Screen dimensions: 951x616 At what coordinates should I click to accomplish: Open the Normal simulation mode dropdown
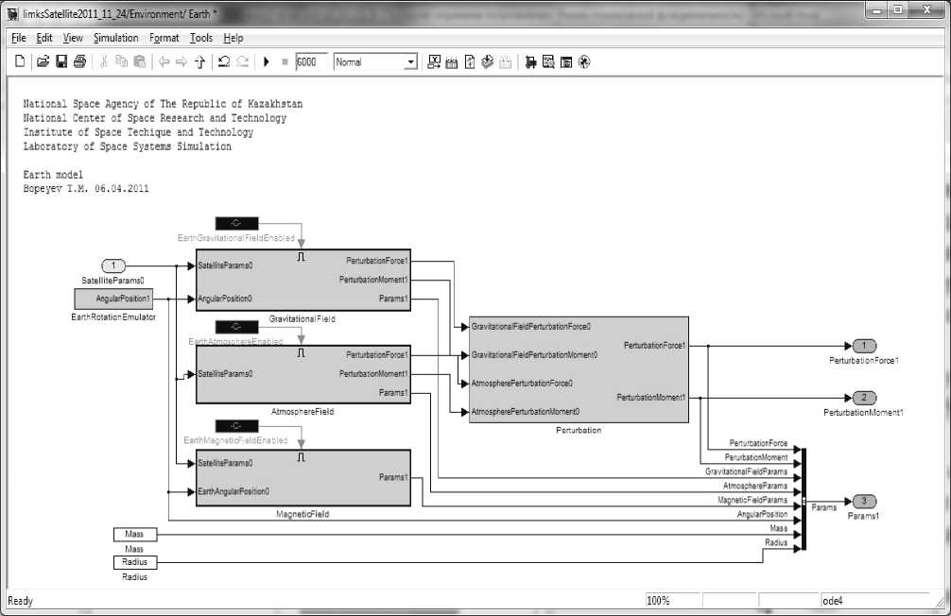[411, 61]
